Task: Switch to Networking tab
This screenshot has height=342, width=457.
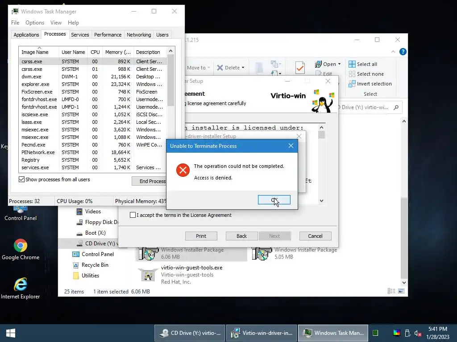Action: click(139, 35)
